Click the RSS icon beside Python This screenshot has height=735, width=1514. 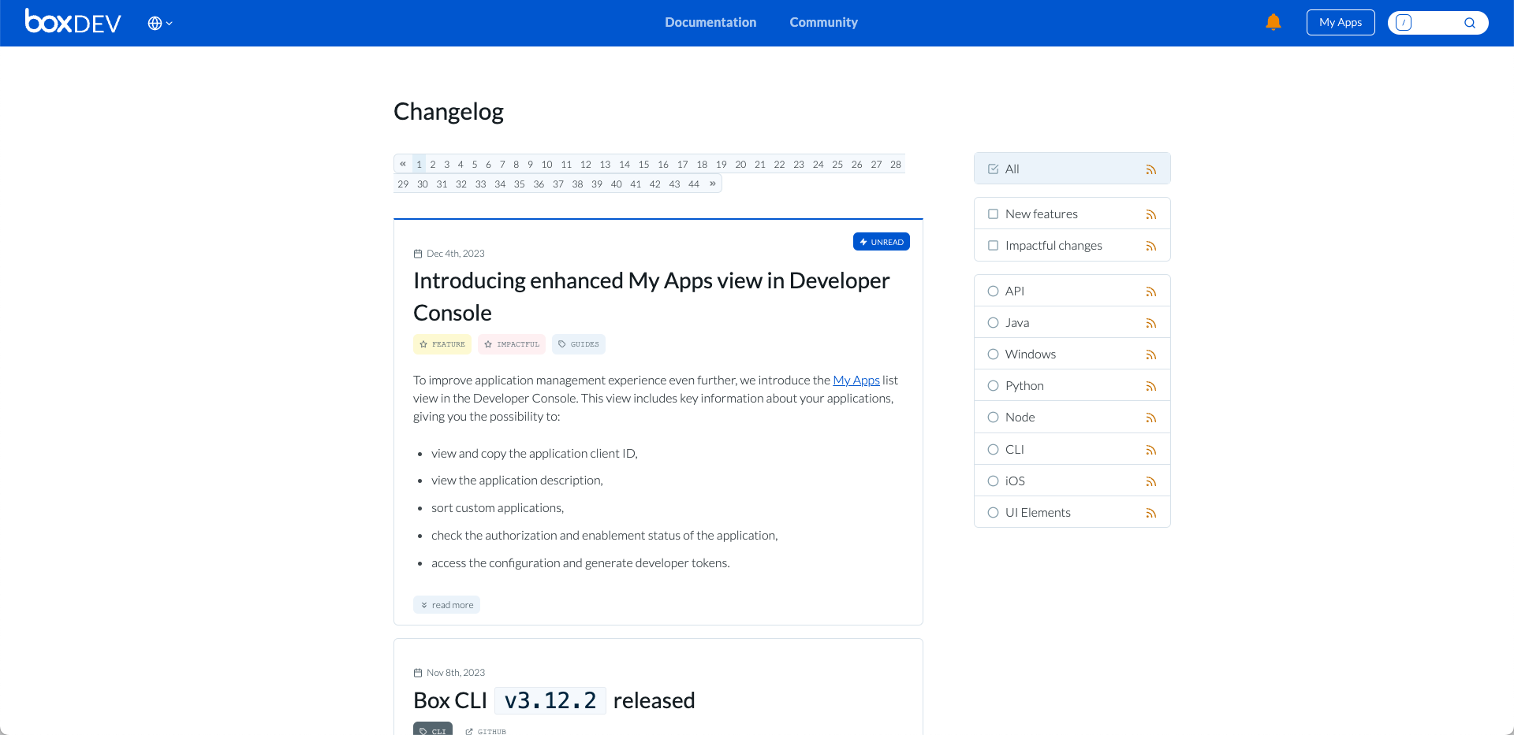point(1151,385)
